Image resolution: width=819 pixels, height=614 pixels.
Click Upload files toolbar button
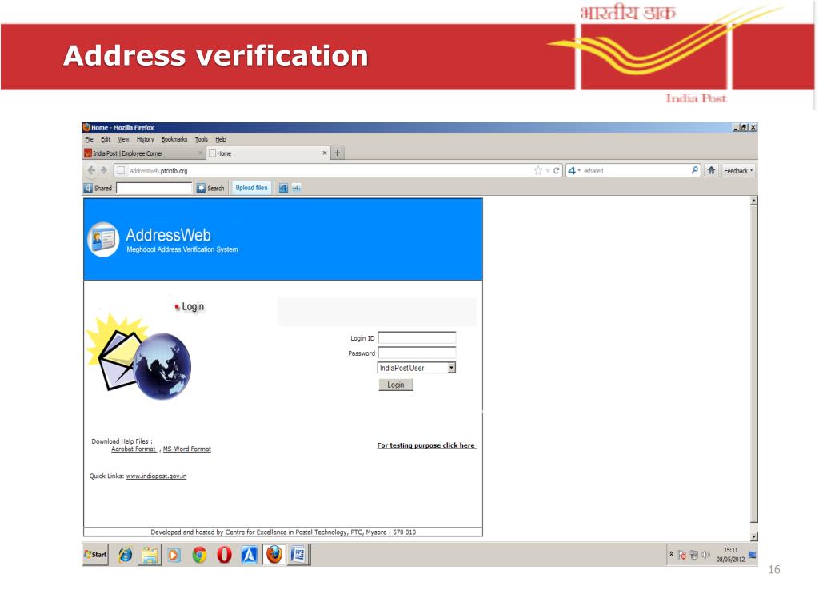tap(251, 188)
